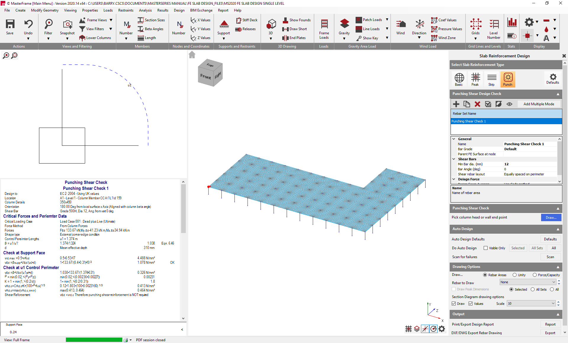Click the Scan for failures button
Image resolution: width=568 pixels, height=343 pixels.
coord(550,257)
